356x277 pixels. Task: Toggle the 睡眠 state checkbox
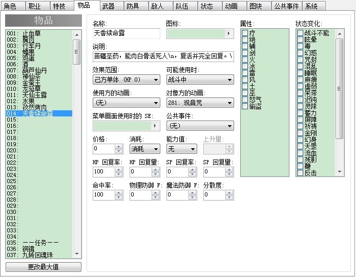(x=300, y=73)
